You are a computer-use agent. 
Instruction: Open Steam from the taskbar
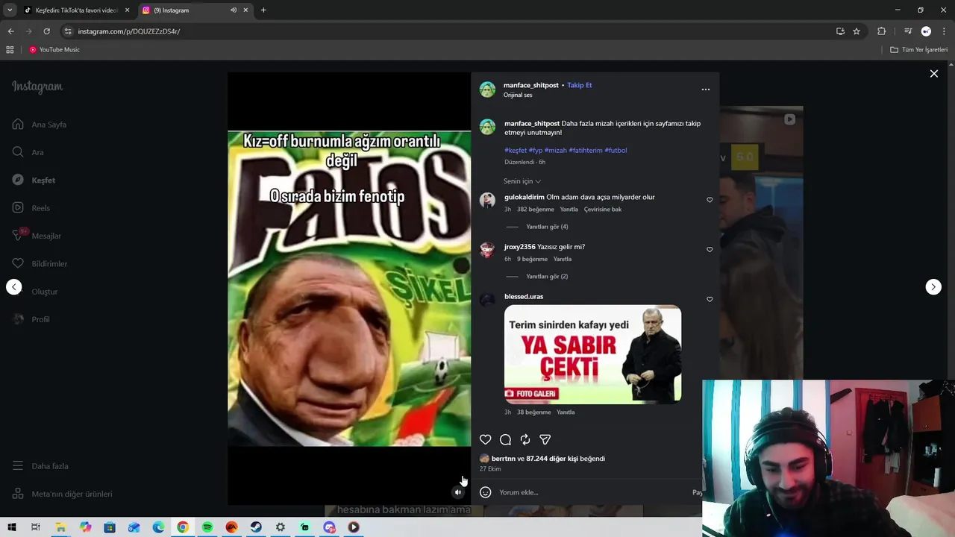tap(256, 527)
